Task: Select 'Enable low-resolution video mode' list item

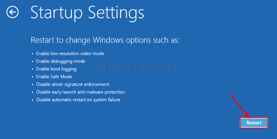Action: (70, 54)
